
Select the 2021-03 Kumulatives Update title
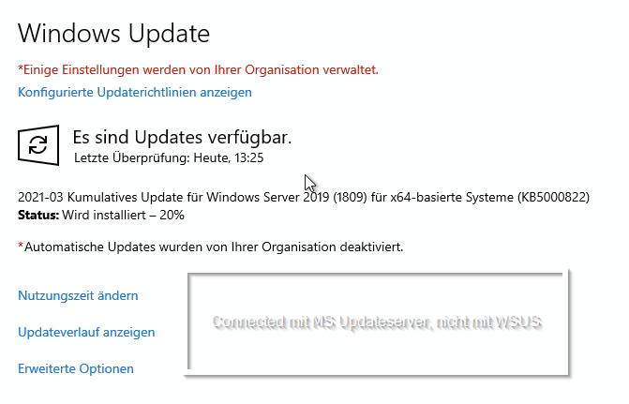point(304,198)
